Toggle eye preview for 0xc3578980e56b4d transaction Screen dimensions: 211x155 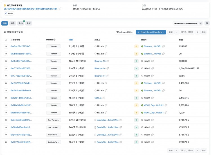pos(6,83)
